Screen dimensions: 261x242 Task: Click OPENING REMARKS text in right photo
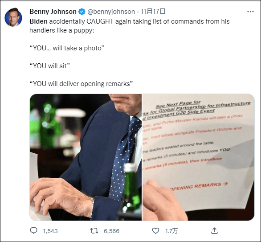198,186
